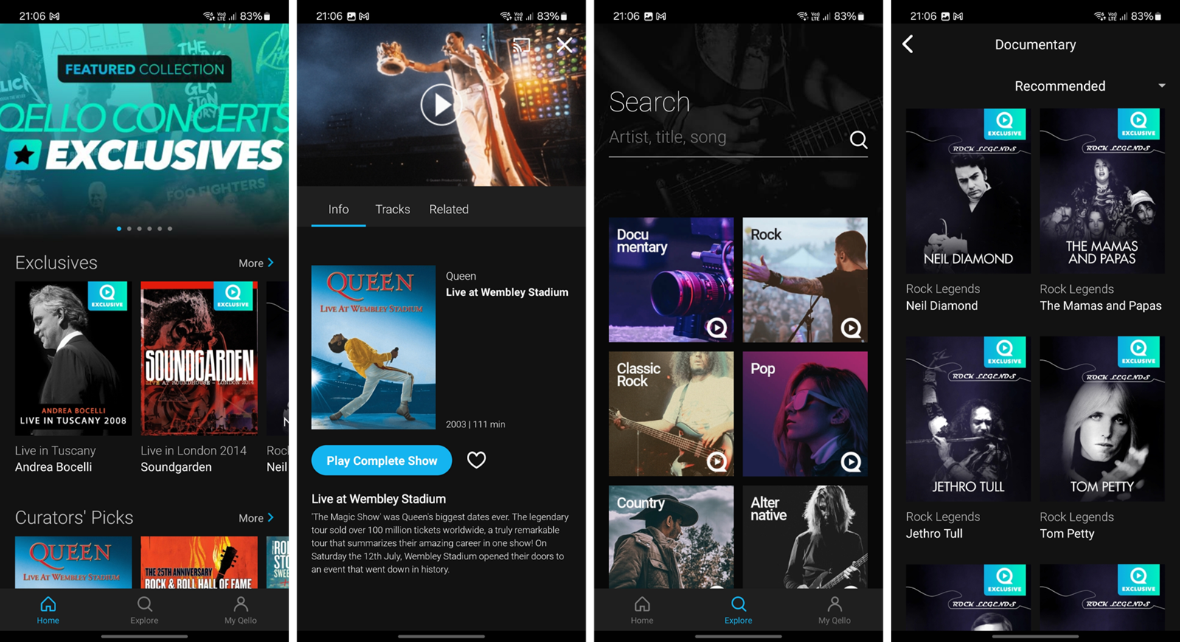Tap 'Tom Petty' title text

click(1067, 534)
